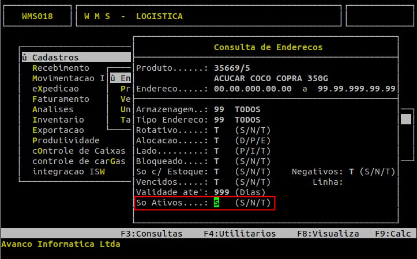
Task: Choose eXpedicao from the menu list
Action: pyautogui.click(x=55, y=89)
